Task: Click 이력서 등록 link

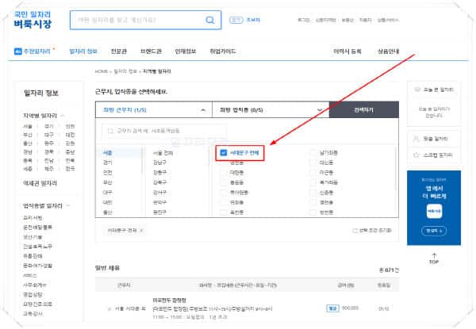Action: pos(347,52)
